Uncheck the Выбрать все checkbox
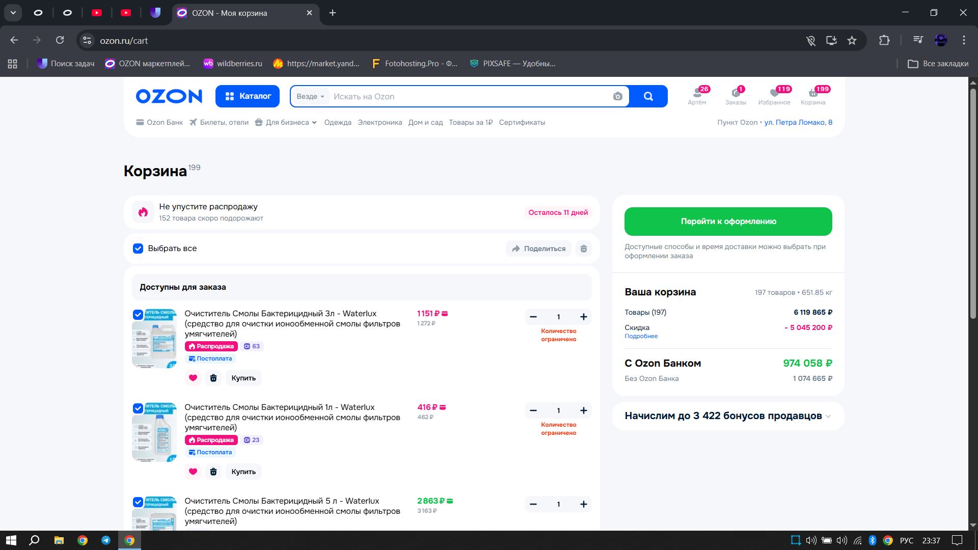The width and height of the screenshot is (978, 550). pyautogui.click(x=138, y=249)
